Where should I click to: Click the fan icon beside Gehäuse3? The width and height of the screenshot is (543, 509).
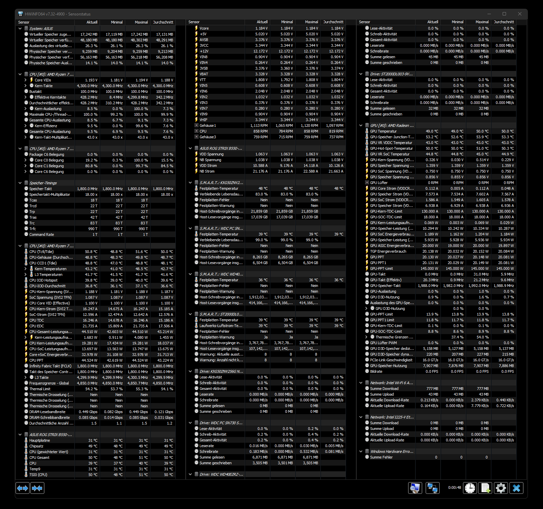coord(196,137)
